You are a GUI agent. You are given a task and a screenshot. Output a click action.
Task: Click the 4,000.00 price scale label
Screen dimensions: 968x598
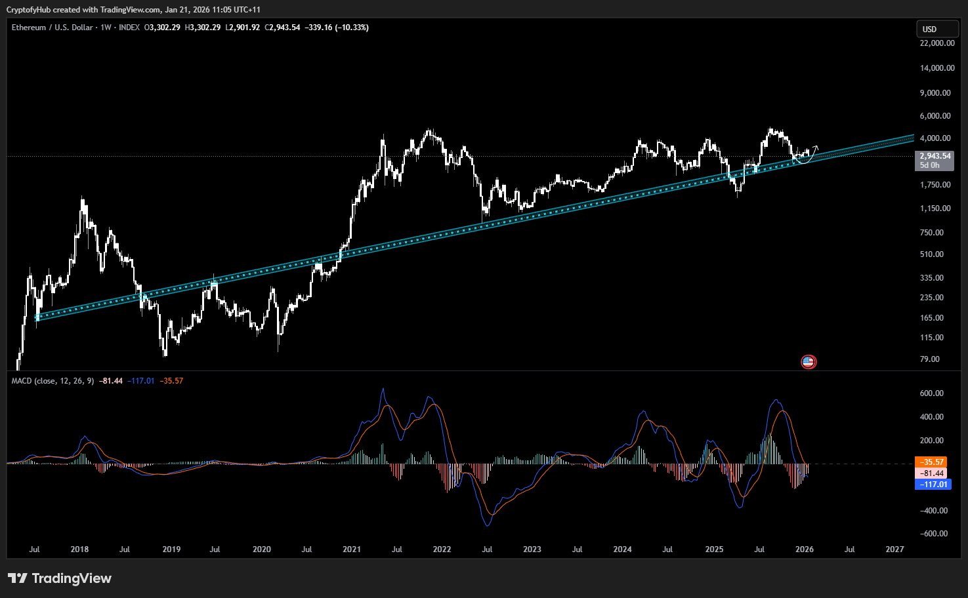pos(936,138)
